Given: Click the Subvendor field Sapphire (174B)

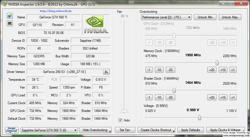Looking at the screenshot, I should pos(90,41).
